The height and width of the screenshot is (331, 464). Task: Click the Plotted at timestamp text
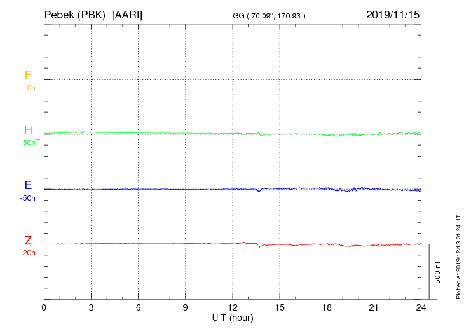pyautogui.click(x=458, y=256)
